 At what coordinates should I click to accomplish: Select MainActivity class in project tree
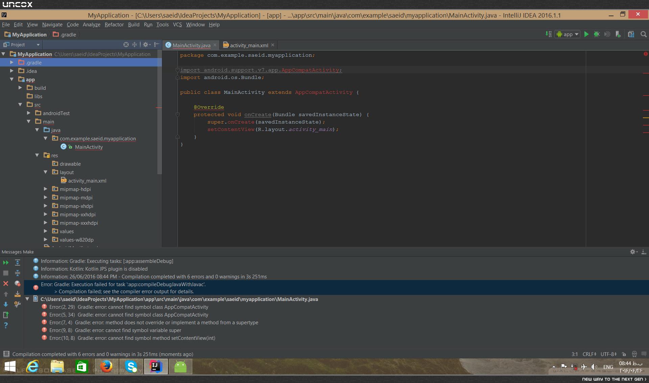pyautogui.click(x=89, y=147)
